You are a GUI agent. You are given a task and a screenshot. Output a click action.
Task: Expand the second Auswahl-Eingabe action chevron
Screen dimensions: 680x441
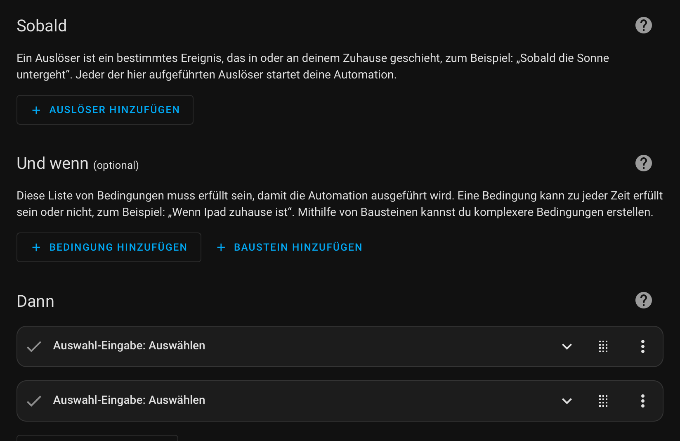[x=567, y=401]
